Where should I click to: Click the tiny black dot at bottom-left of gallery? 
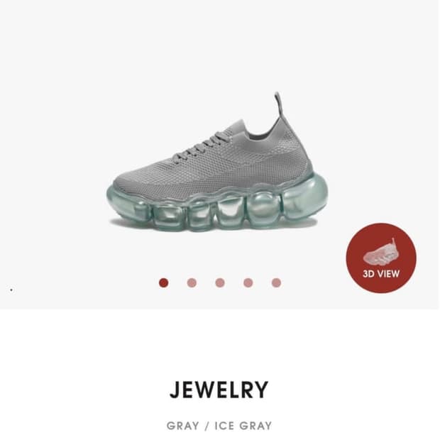[x=11, y=290]
